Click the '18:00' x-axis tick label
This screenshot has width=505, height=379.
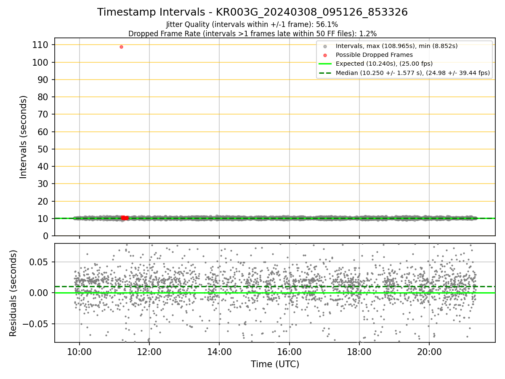click(359, 352)
